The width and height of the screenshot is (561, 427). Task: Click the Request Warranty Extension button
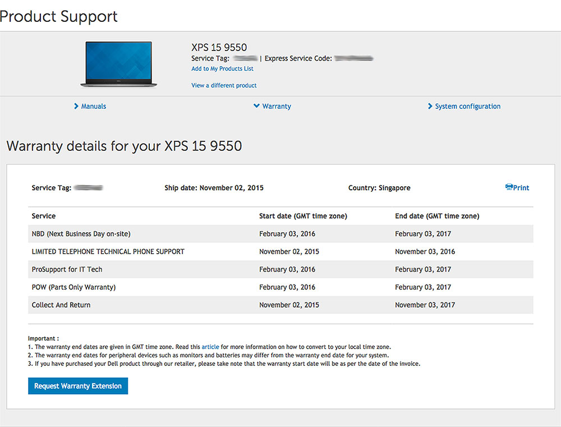click(78, 386)
